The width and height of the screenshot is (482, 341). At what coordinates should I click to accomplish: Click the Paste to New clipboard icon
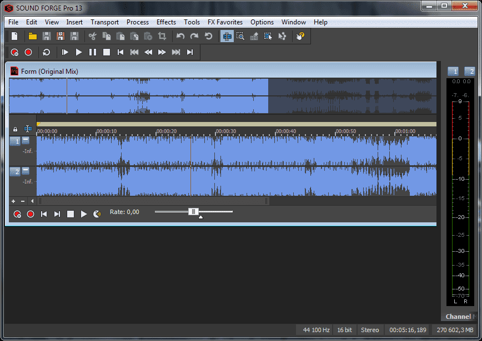[x=134, y=36]
